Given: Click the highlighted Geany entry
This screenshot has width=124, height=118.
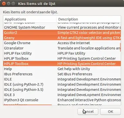Looking at the screenshot, I should point(62,38).
